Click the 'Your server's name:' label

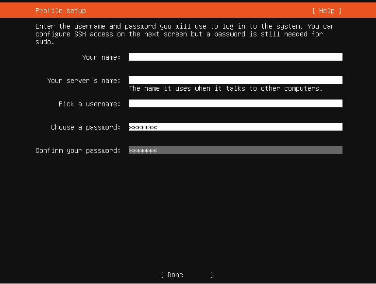click(x=84, y=81)
